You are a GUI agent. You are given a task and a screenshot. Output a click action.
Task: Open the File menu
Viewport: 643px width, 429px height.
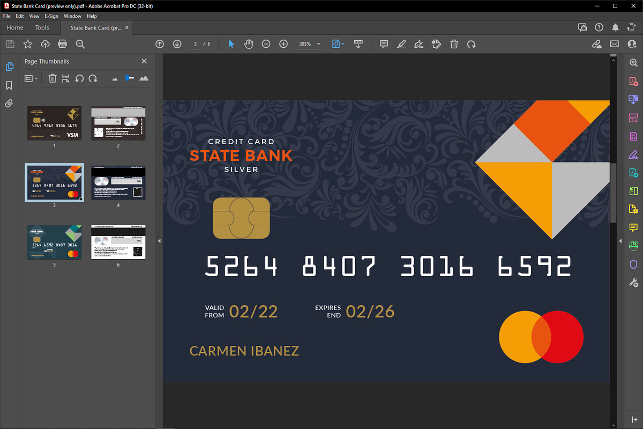pos(7,16)
